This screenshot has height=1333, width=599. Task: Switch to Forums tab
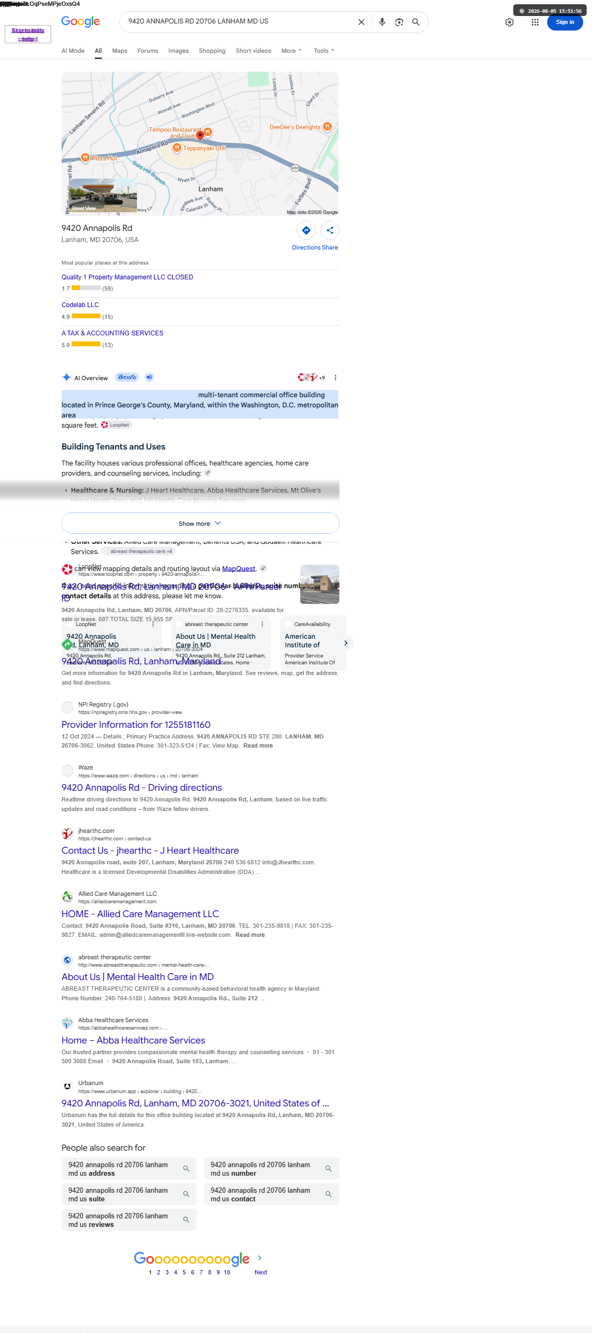tap(148, 51)
